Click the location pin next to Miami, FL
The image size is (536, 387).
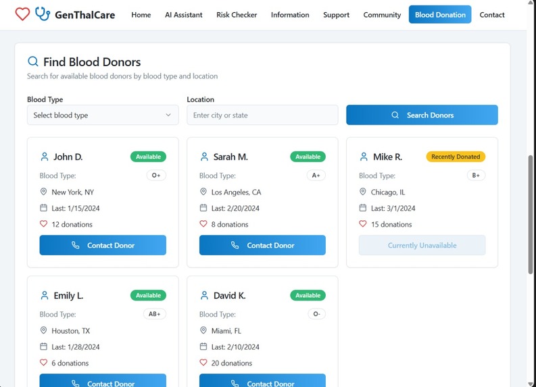(203, 330)
